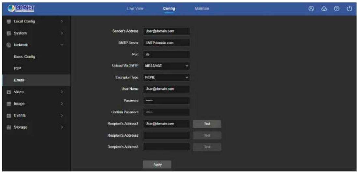Click the System sidebar icon

[9, 33]
